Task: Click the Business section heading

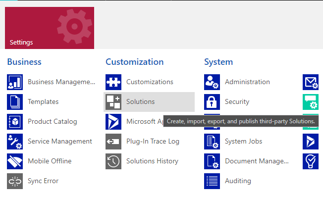Action: 24,62
